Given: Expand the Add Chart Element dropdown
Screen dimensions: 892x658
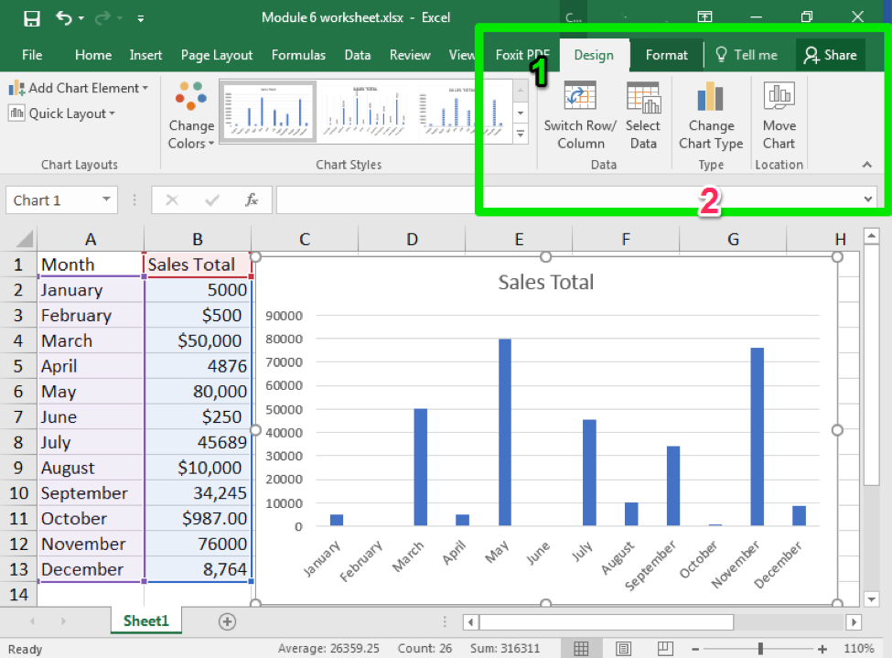Looking at the screenshot, I should (79, 88).
